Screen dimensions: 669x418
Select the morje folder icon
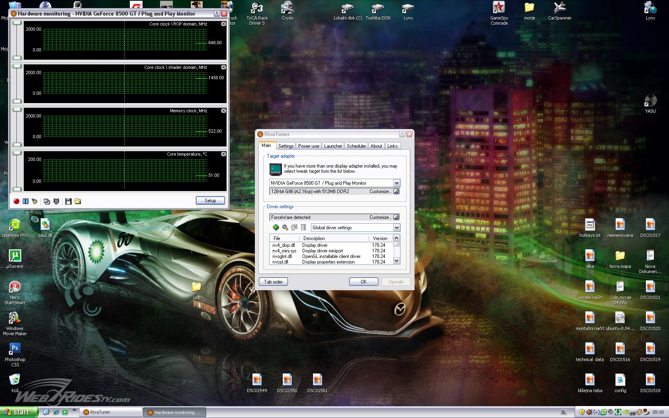pyautogui.click(x=529, y=11)
